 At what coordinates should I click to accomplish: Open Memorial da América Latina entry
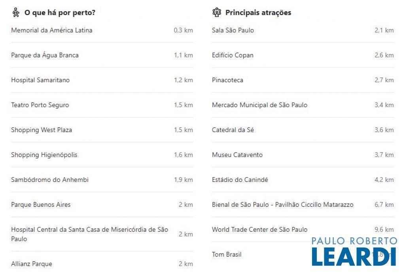[52, 30]
